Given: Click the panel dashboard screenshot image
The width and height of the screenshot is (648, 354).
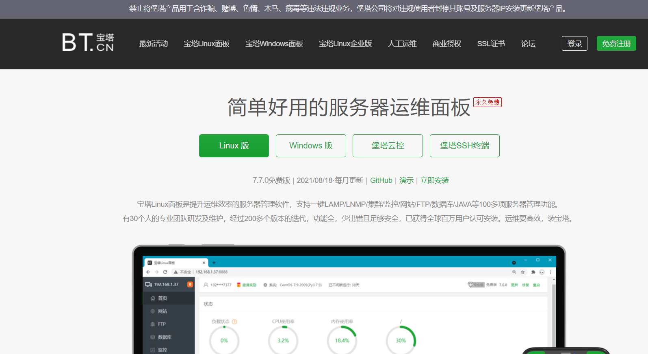Looking at the screenshot, I should [349, 300].
